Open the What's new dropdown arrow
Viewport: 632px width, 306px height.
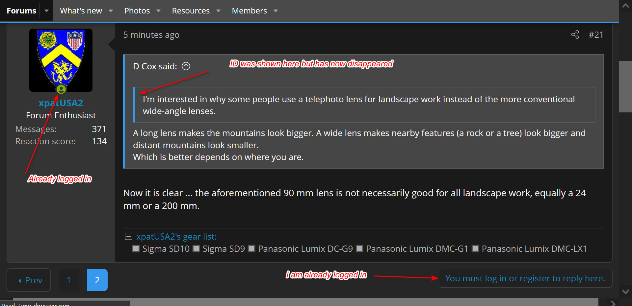[111, 11]
